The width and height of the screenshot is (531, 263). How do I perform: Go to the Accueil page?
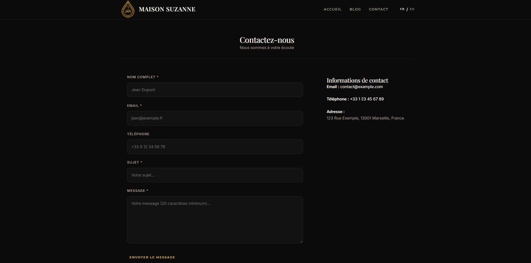point(332,9)
